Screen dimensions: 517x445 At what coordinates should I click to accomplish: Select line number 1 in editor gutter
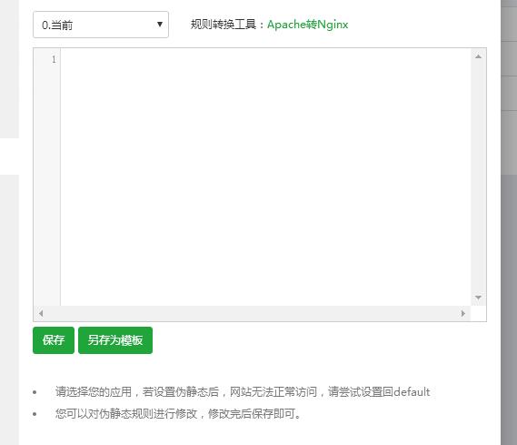click(x=54, y=59)
